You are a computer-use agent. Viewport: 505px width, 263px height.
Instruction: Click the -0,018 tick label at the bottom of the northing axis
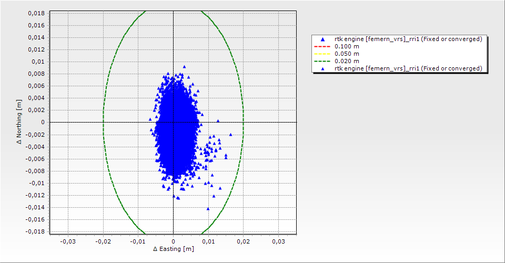pyautogui.click(x=34, y=232)
